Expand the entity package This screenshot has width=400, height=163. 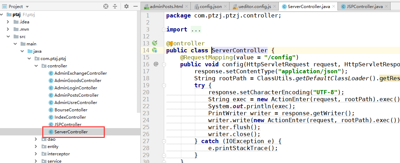(36, 147)
